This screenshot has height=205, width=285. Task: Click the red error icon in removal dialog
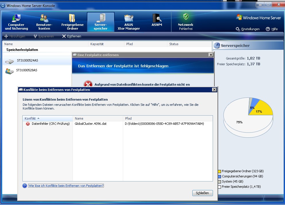click(88, 84)
